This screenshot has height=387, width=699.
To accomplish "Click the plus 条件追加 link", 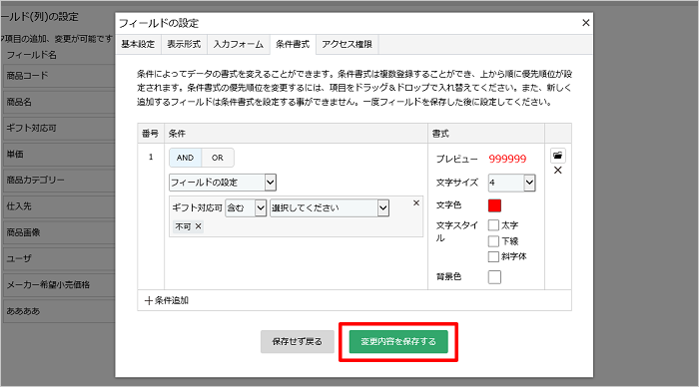I will click(x=167, y=300).
